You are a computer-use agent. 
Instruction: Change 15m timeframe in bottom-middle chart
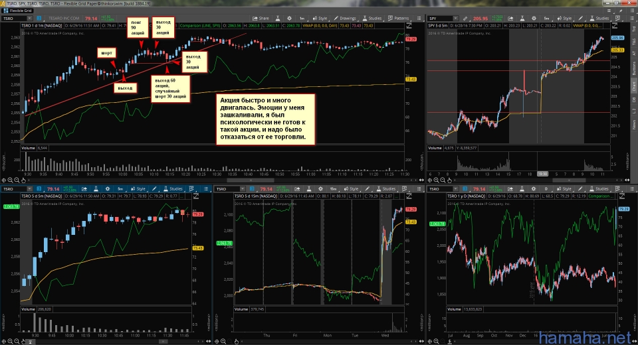coord(333,189)
